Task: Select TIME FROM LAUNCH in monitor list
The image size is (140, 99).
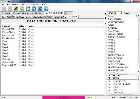Action: [x=118, y=67]
